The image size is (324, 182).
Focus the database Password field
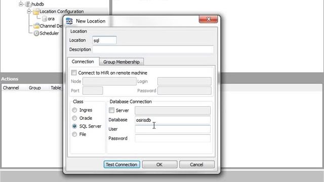pos(173,138)
